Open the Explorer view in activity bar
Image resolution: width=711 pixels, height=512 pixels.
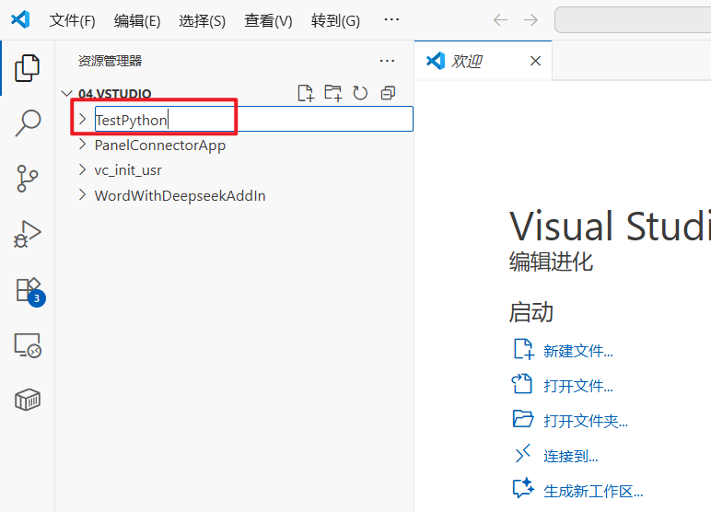pos(28,68)
